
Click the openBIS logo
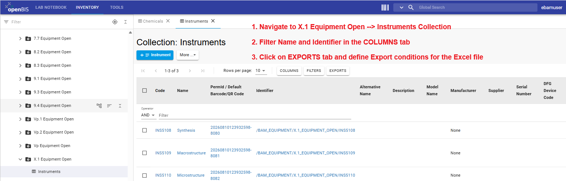click(16, 7)
